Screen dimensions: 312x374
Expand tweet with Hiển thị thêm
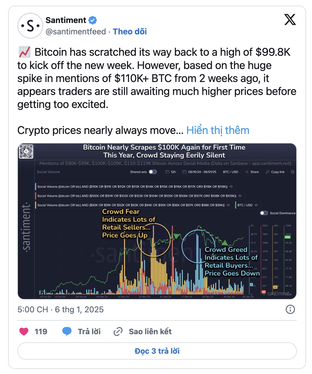coord(218,130)
